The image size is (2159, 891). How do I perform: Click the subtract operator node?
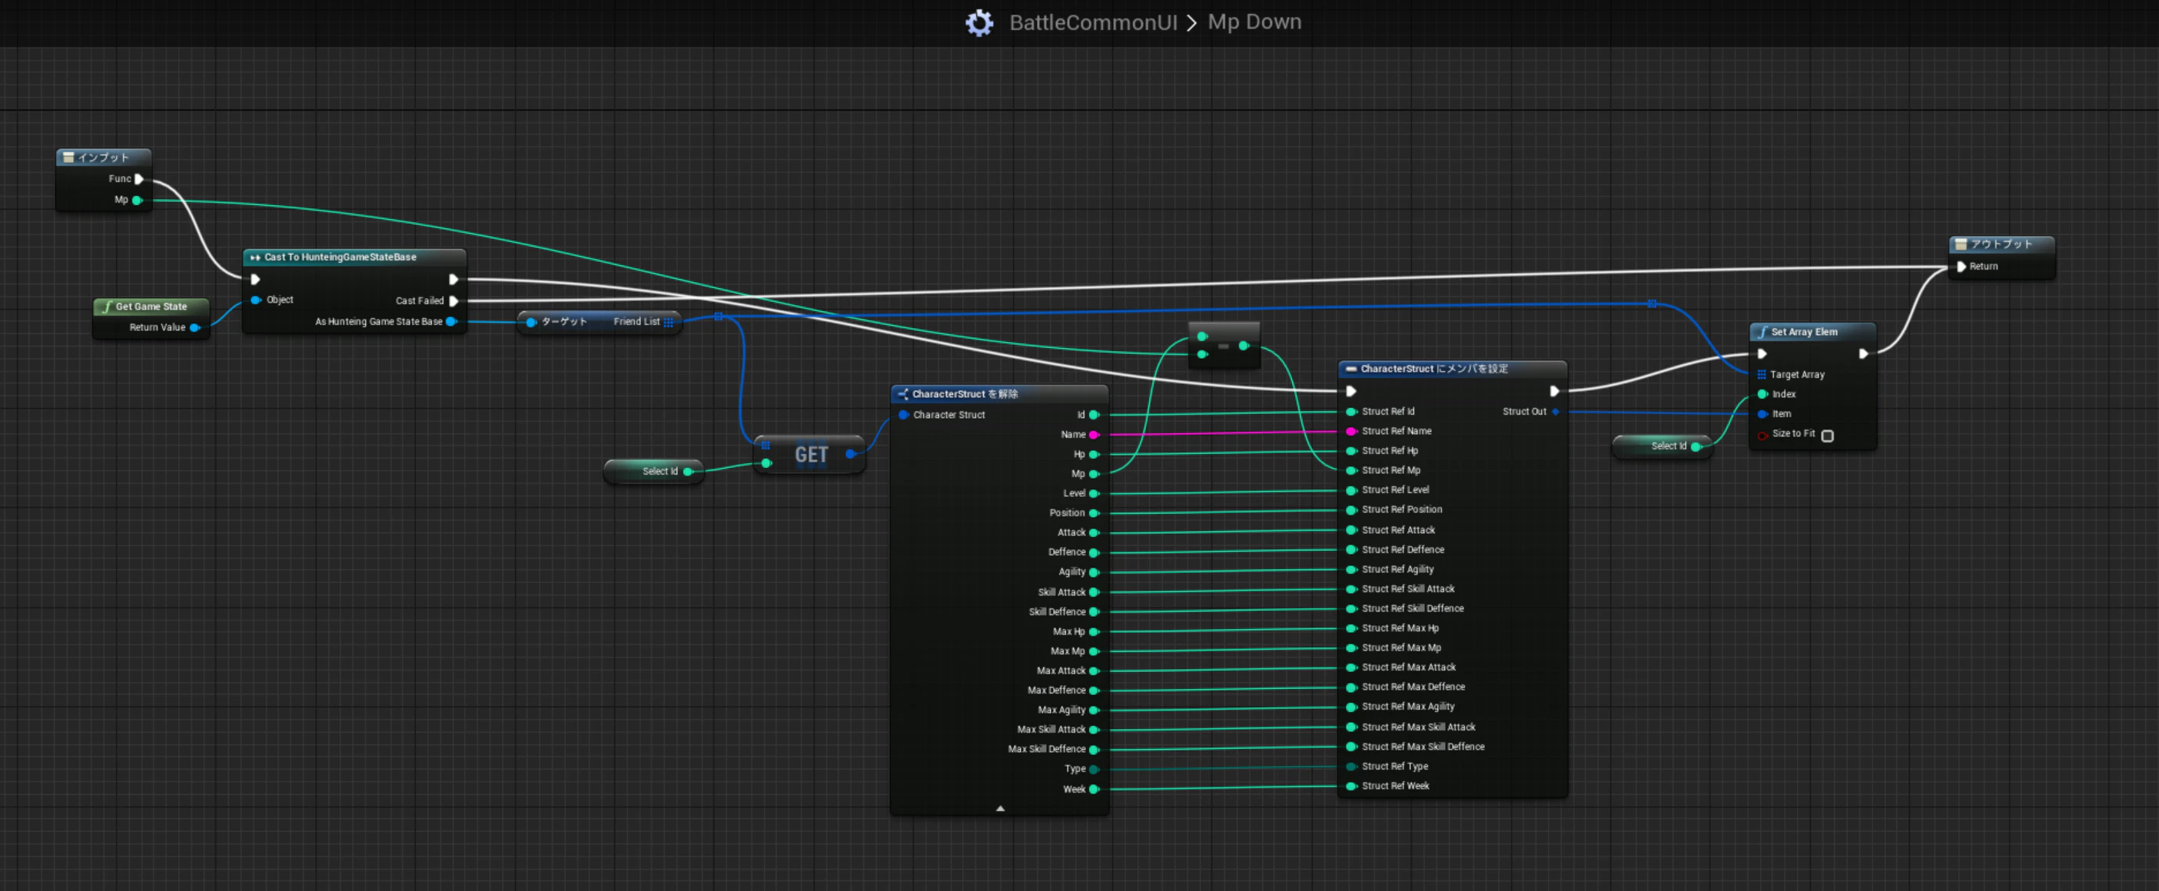pos(1224,345)
